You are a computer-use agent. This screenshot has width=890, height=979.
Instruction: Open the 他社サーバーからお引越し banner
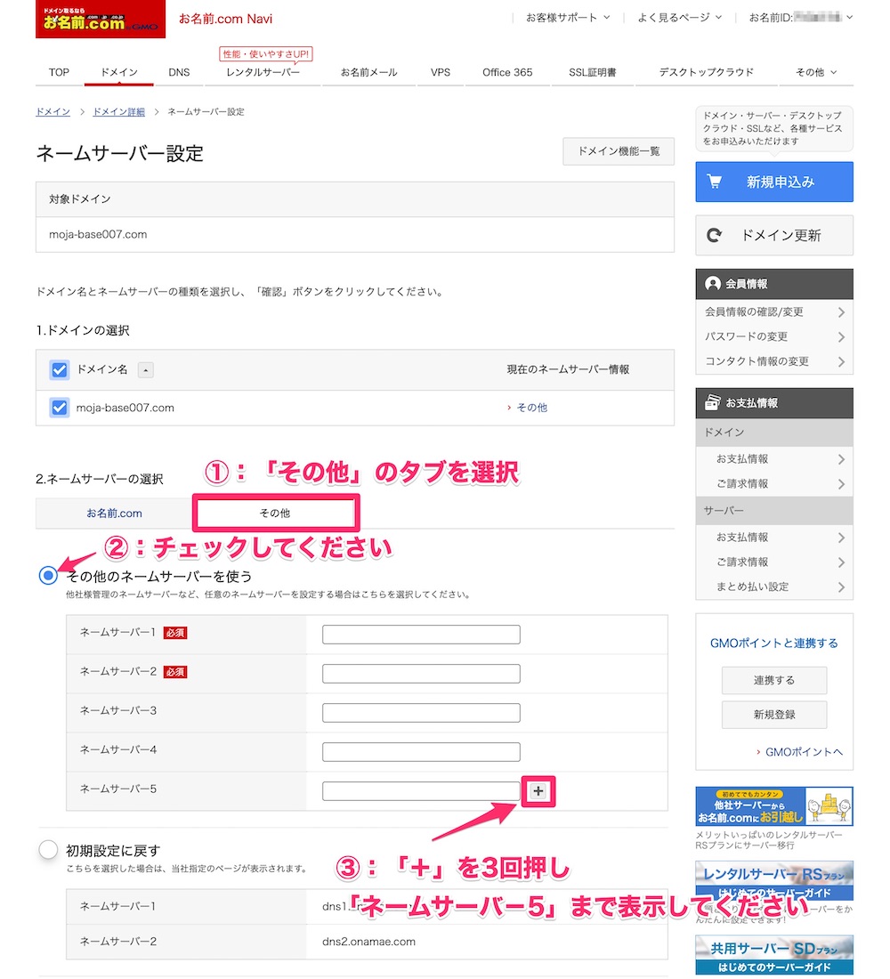[x=773, y=806]
